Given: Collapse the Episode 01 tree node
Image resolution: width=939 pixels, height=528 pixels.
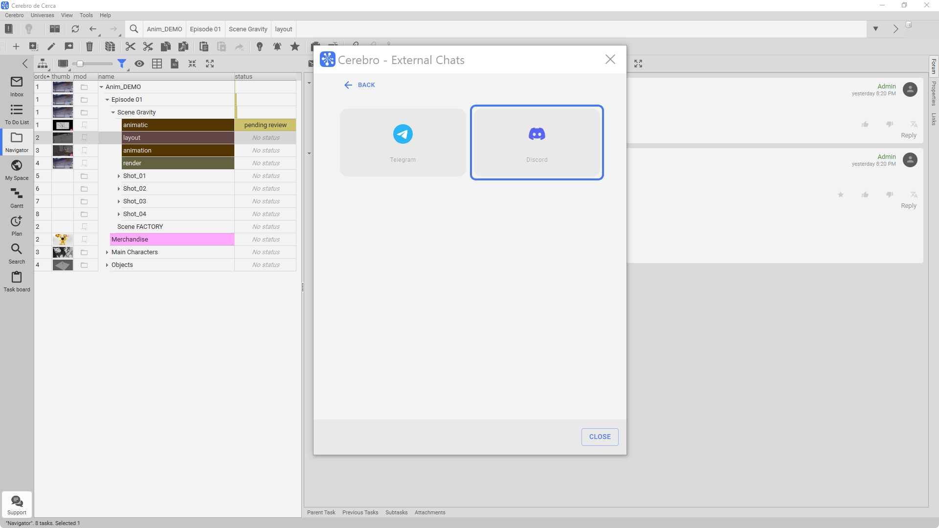Looking at the screenshot, I should [107, 100].
